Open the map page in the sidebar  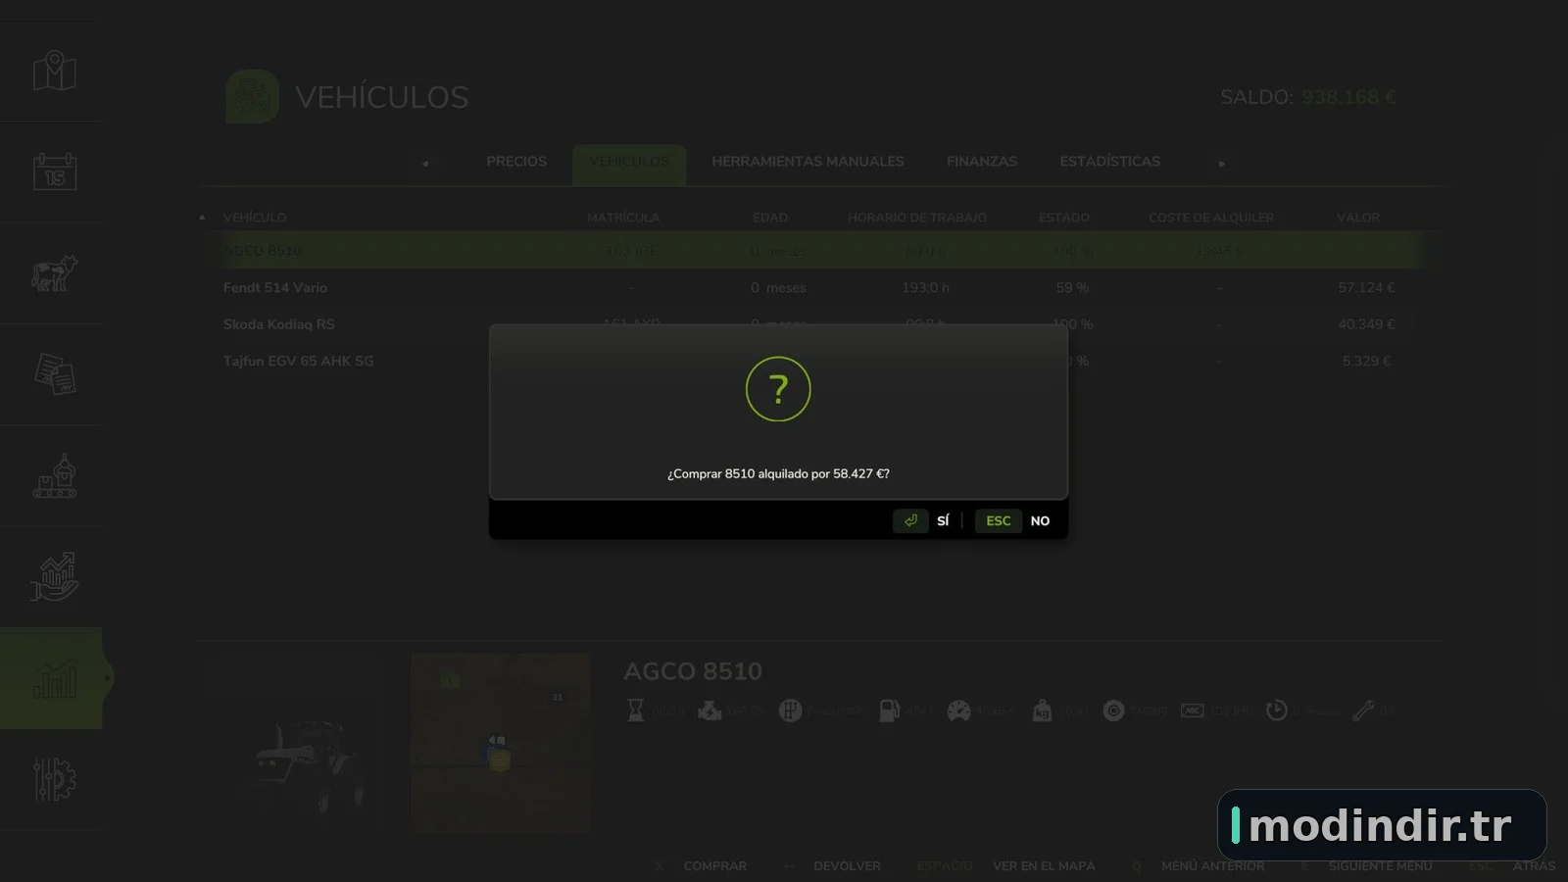[x=55, y=71]
